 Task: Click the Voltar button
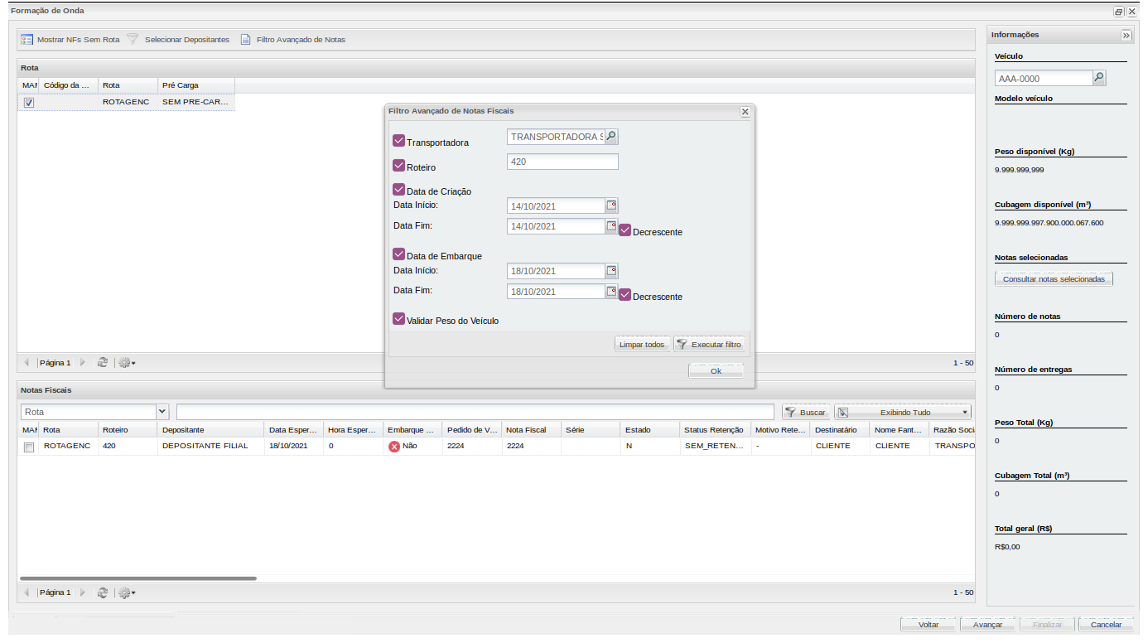point(929,625)
